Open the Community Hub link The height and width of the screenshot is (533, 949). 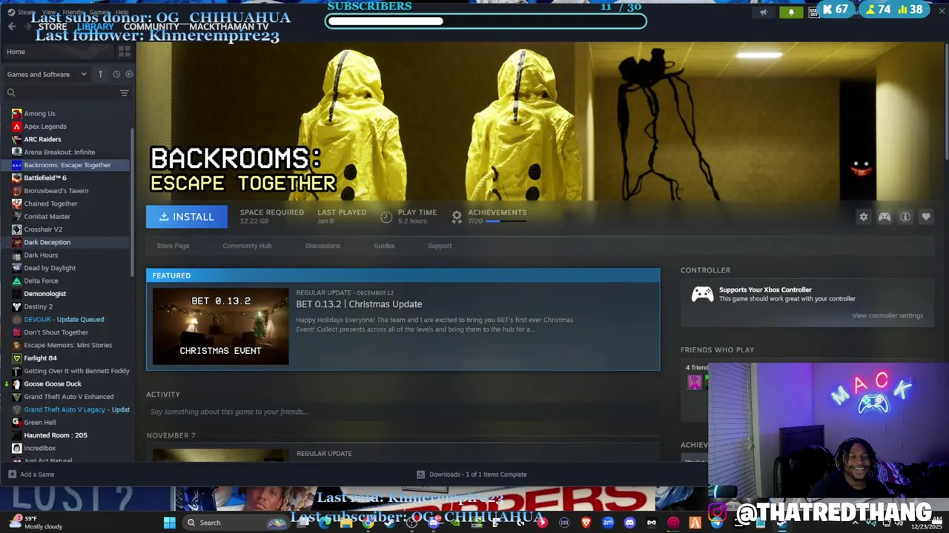[247, 246]
